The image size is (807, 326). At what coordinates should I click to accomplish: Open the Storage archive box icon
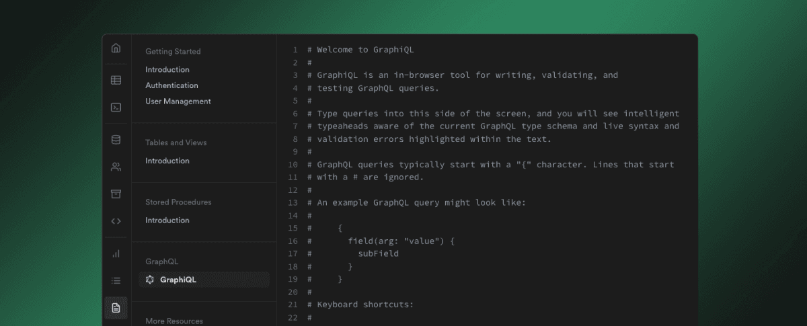(116, 194)
